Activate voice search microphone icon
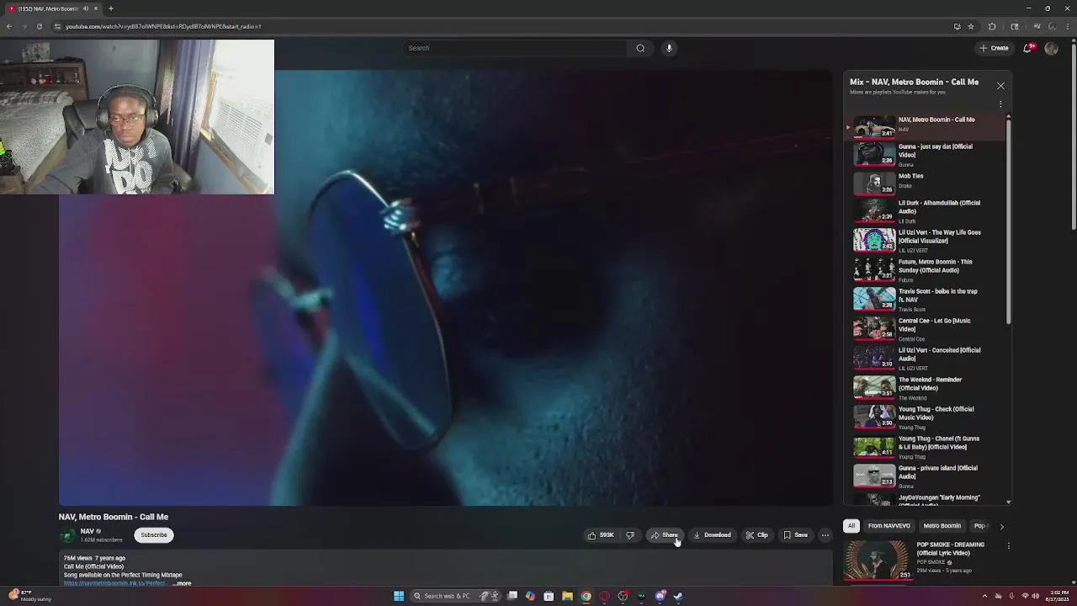This screenshot has width=1077, height=606. (669, 48)
